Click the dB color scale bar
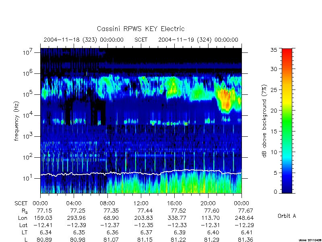The image size is (322, 242). tap(287, 121)
